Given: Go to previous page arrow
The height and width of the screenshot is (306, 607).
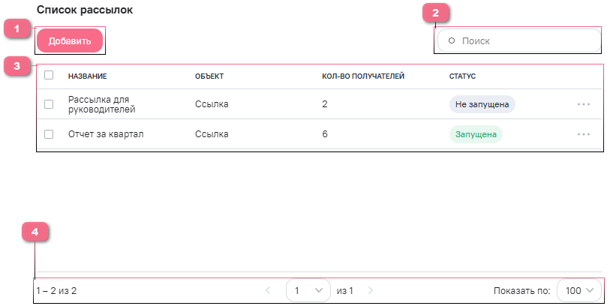Looking at the screenshot, I should pyautogui.click(x=269, y=290).
